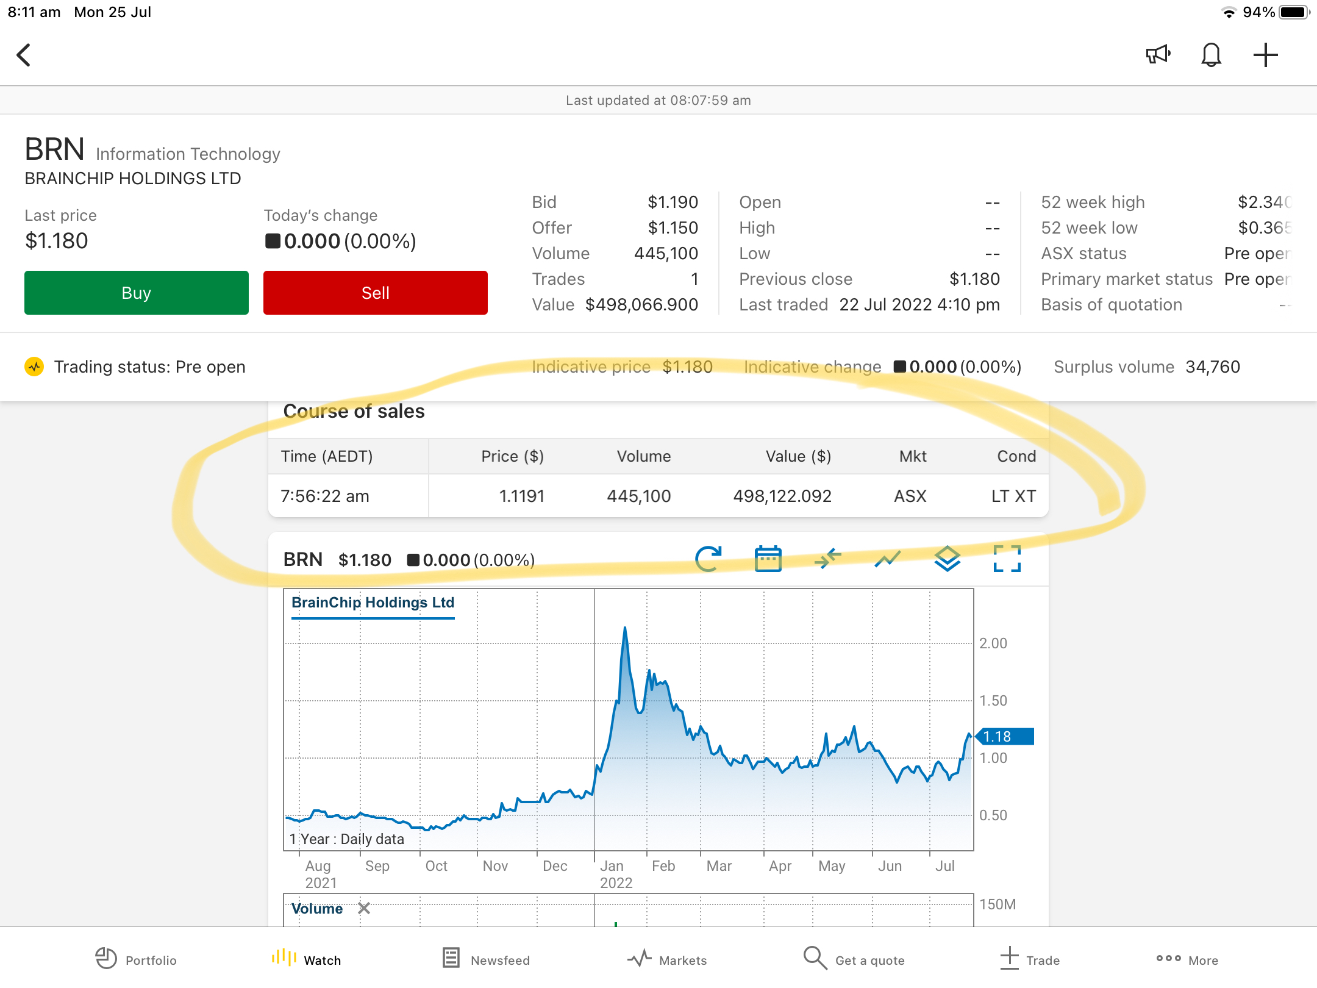Image resolution: width=1317 pixels, height=988 pixels.
Task: Tap the red Sell button
Action: (376, 293)
